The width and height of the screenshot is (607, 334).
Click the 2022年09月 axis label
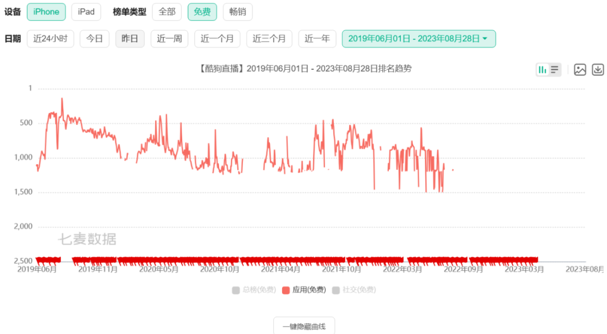tap(463, 269)
